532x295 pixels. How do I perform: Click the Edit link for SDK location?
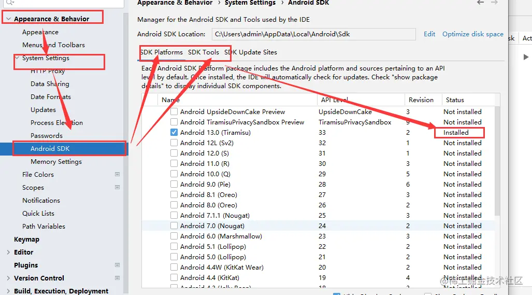pos(429,34)
